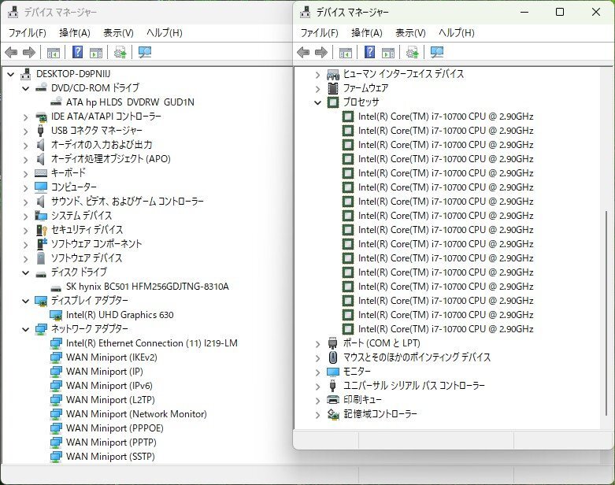Expand the キーボード node

click(x=26, y=173)
